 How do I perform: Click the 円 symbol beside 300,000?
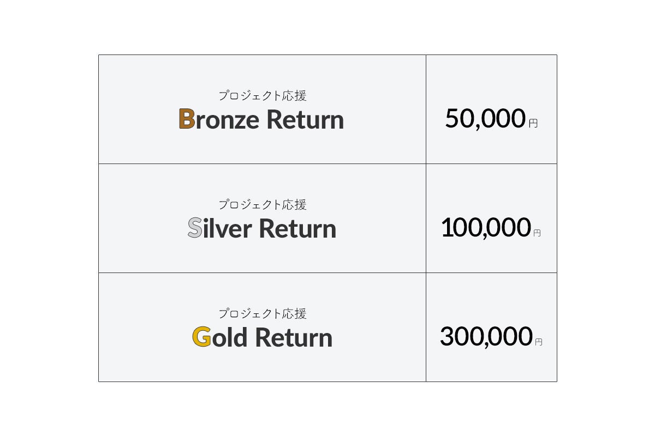539,342
